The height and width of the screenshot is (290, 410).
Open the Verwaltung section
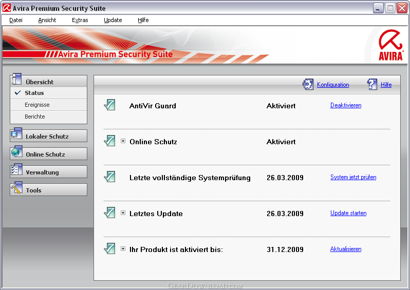[x=49, y=172]
